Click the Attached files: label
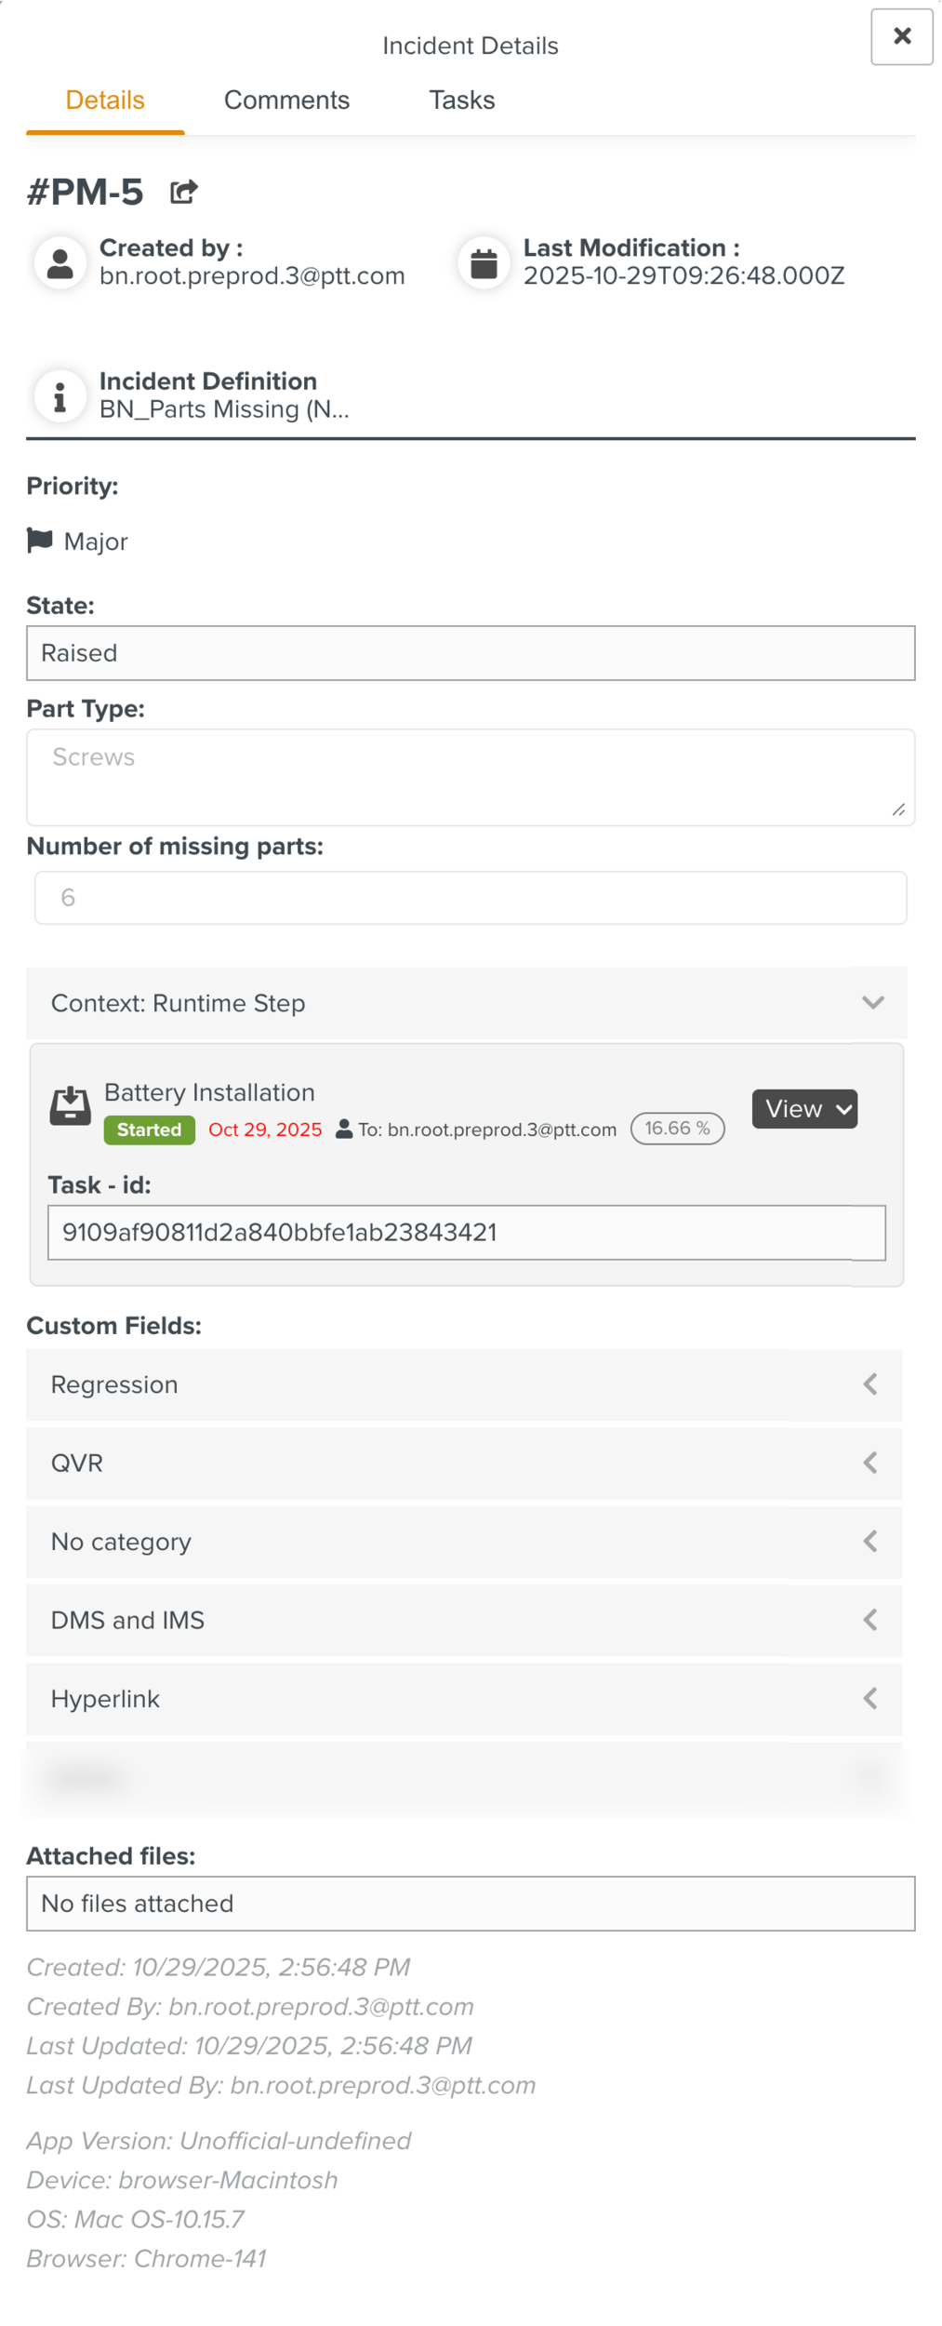This screenshot has height=2326, width=942. (111, 1856)
